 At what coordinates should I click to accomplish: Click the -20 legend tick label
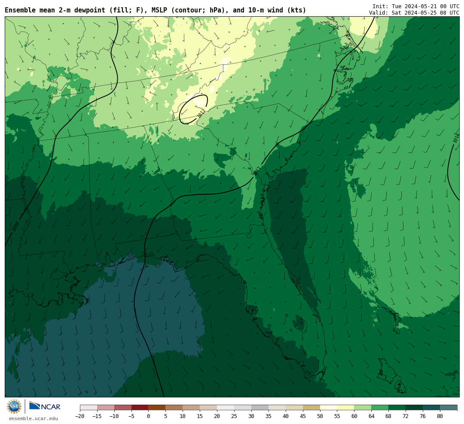[80, 416]
